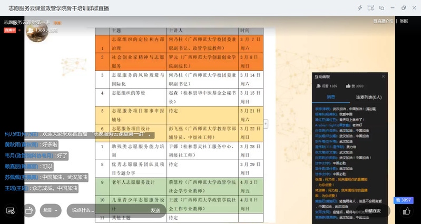Click the 直播中 live status badge

coord(9,30)
